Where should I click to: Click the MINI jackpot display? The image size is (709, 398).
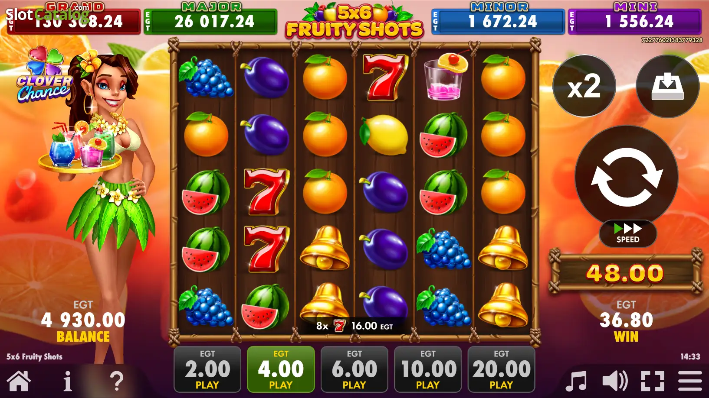point(635,19)
